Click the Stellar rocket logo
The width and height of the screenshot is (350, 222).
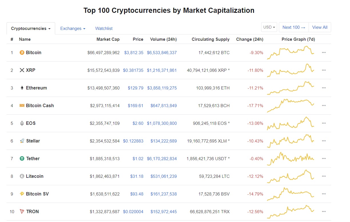tap(22, 141)
